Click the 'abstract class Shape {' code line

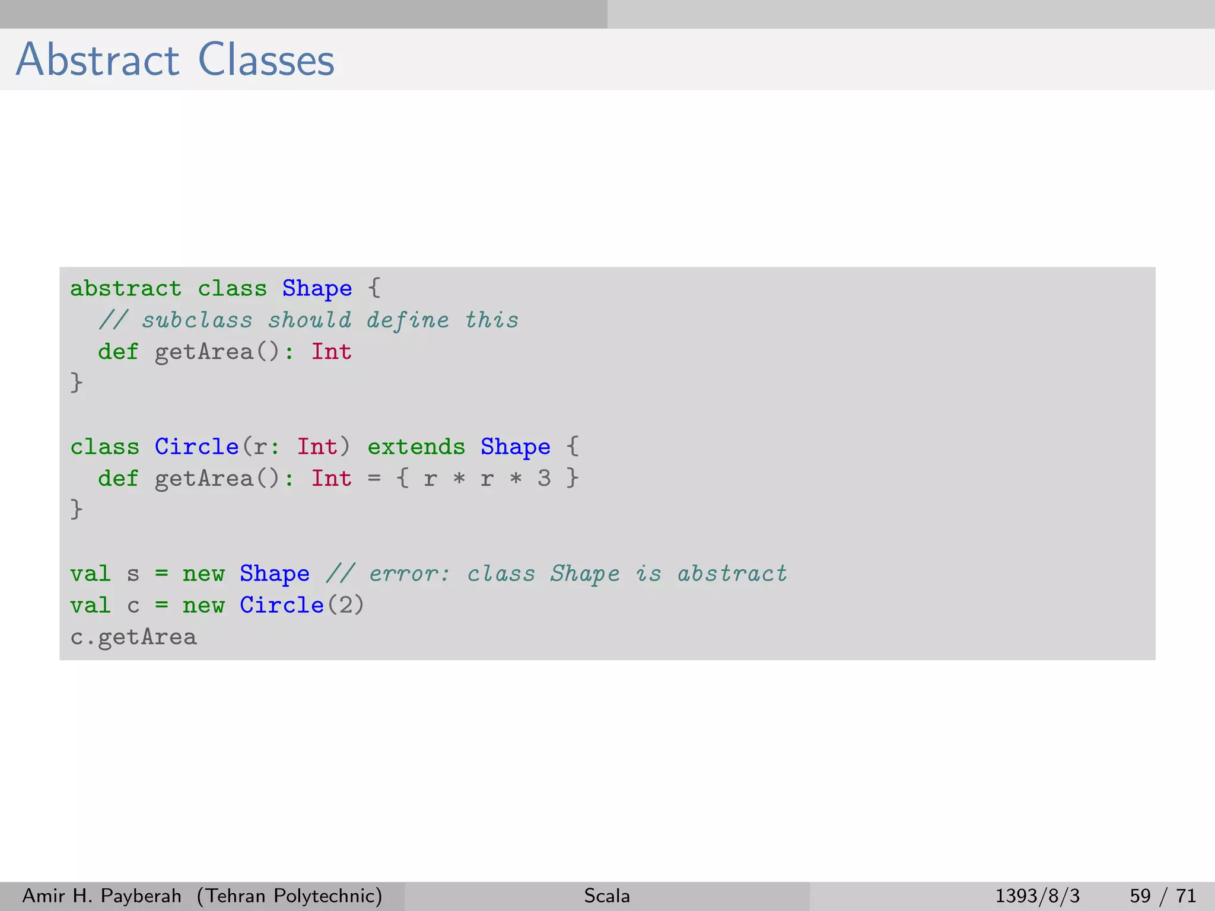pos(225,289)
